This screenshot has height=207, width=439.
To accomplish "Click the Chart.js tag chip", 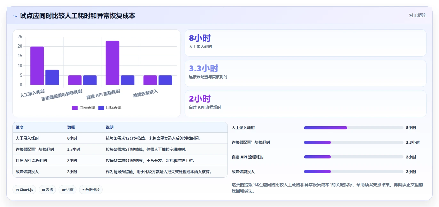I will pyautogui.click(x=25, y=190).
